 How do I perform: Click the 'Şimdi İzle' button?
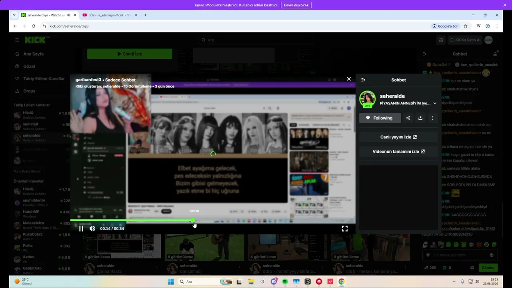pyautogui.click(x=130, y=54)
